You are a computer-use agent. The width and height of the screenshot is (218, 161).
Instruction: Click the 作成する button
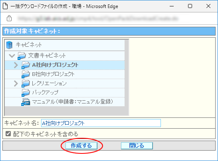[x=81, y=146]
